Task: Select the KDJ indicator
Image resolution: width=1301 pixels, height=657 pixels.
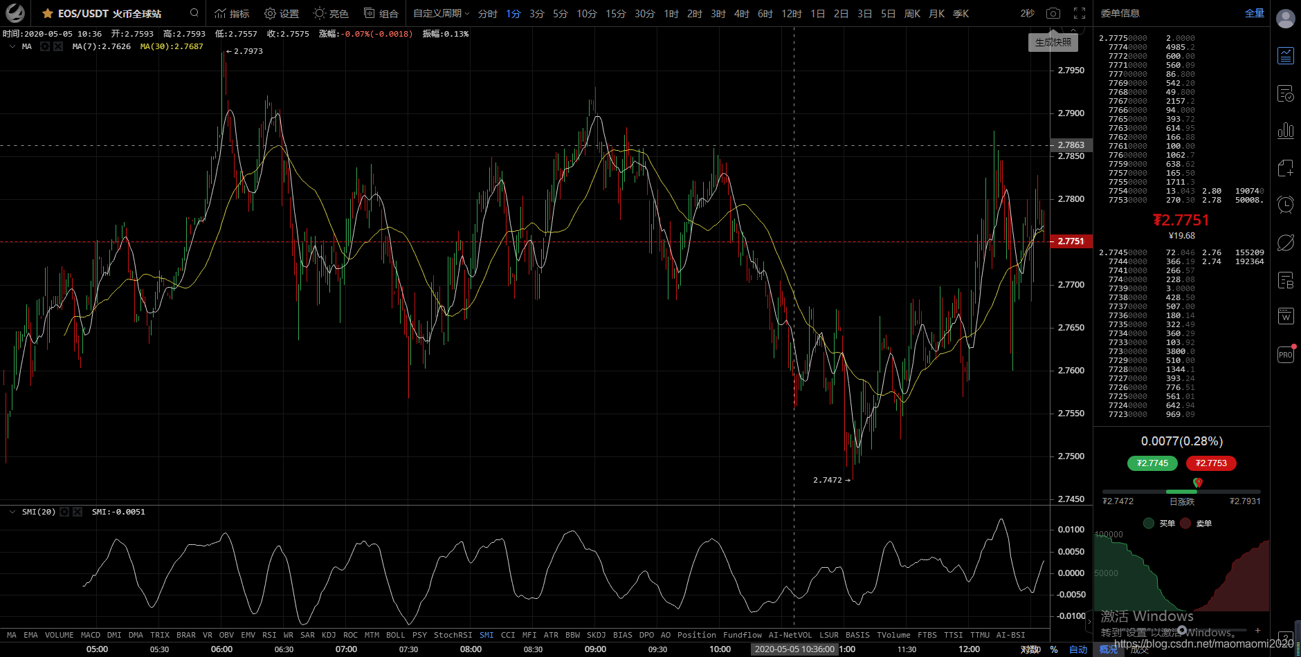Action: [329, 635]
